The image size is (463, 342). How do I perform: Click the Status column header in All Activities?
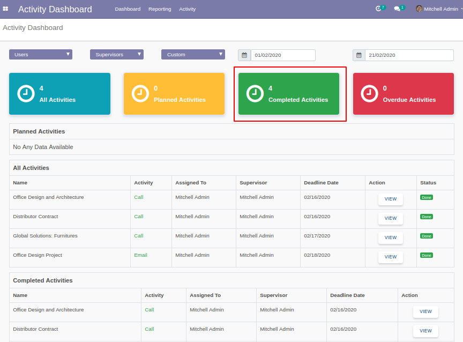tap(428, 182)
